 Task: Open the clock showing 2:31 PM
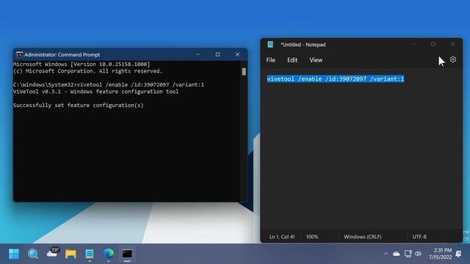[x=440, y=254]
